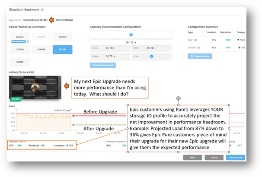The width and height of the screenshot is (262, 177).
Task: Click the Workload 0% value
Action: pyautogui.click(x=43, y=145)
